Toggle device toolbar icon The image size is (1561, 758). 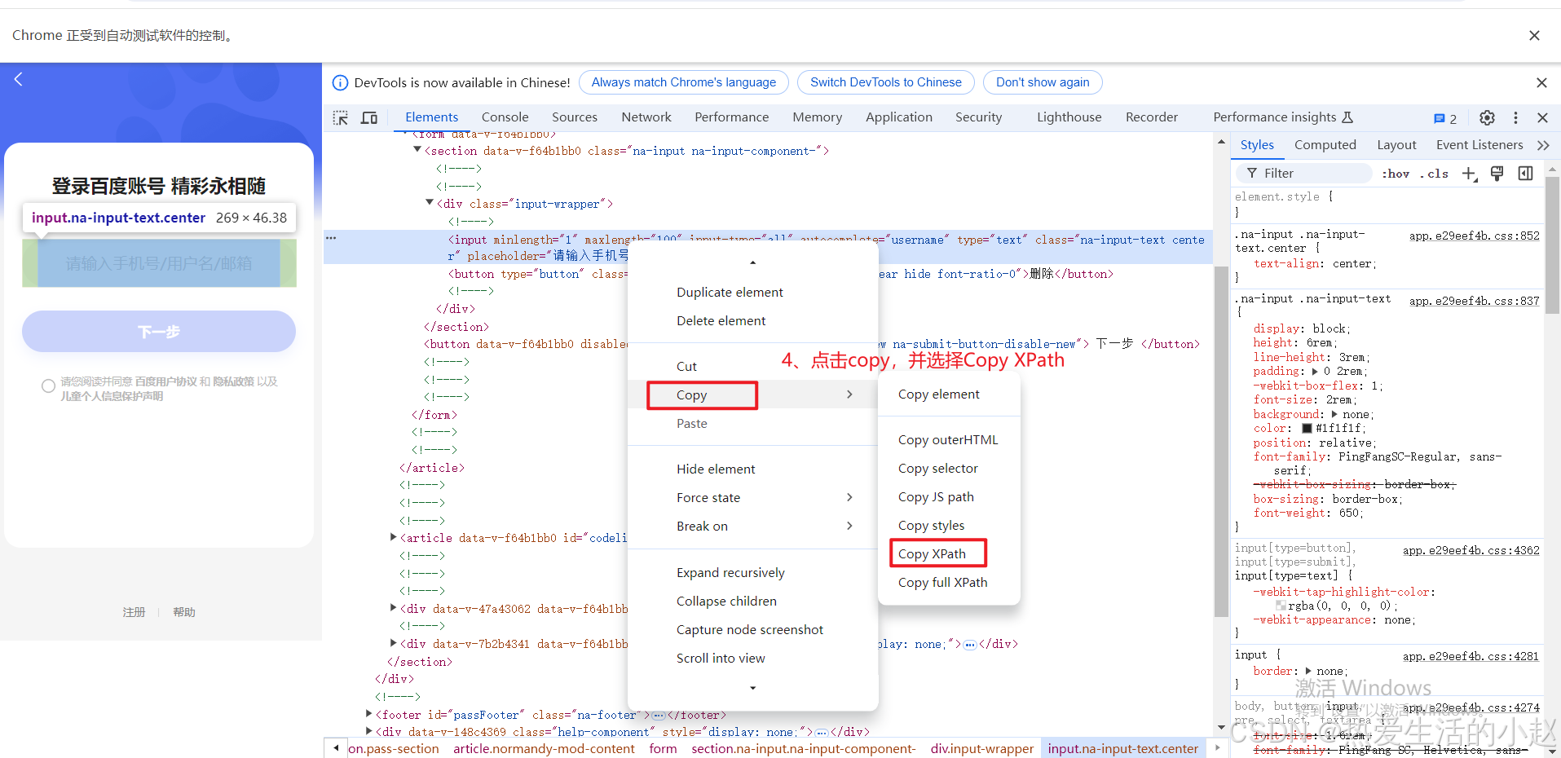point(369,117)
